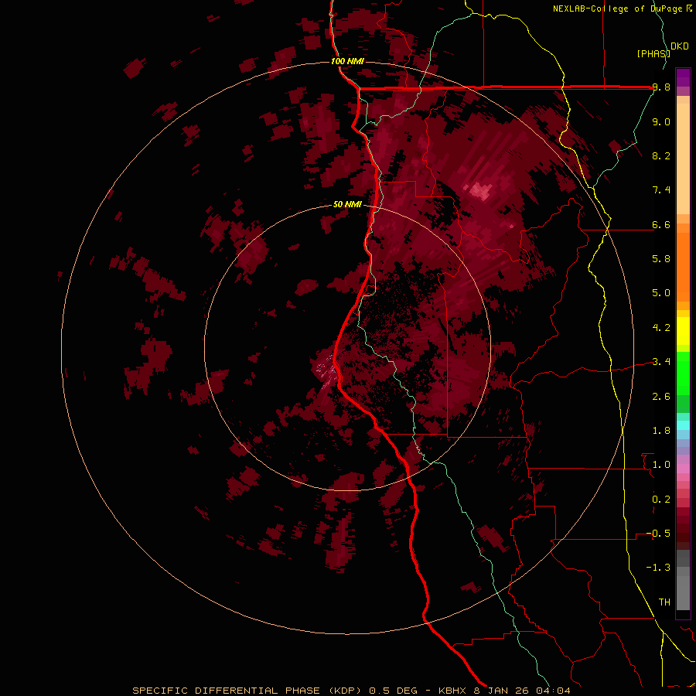Click the 7.4 value on the color scale
Image resolution: width=696 pixels, height=696 pixels.
[x=661, y=190]
